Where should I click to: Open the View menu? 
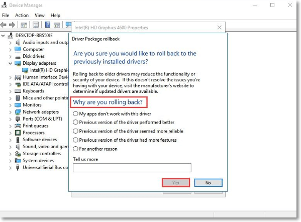(x=40, y=16)
